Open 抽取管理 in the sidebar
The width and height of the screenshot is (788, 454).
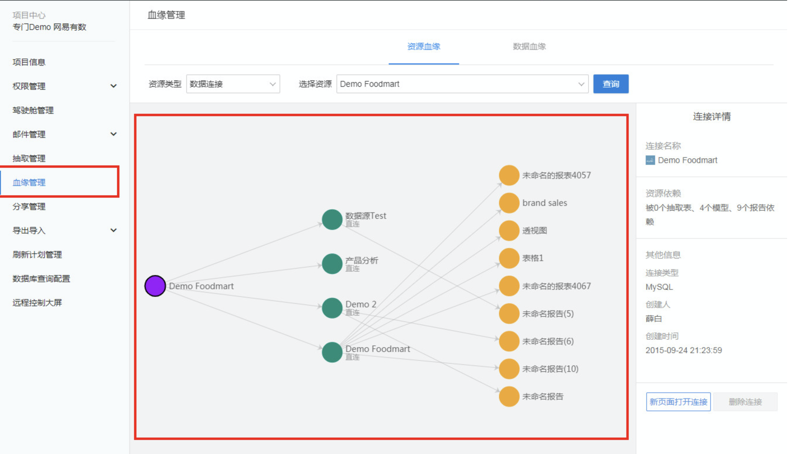point(29,158)
